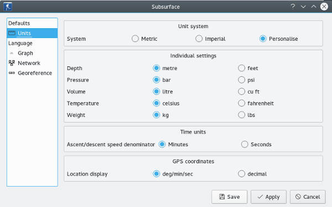Minimize the window with down chevron
Viewport: 332px width, 207px height.
point(303,7)
